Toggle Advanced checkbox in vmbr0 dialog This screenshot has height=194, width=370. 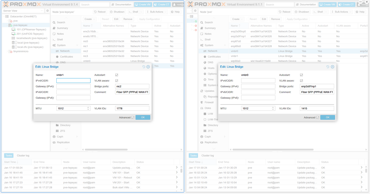point(318,117)
